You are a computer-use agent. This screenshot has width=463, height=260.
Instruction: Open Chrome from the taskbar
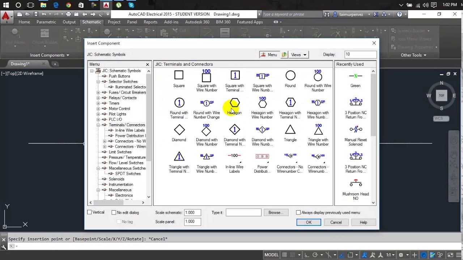click(x=68, y=5)
